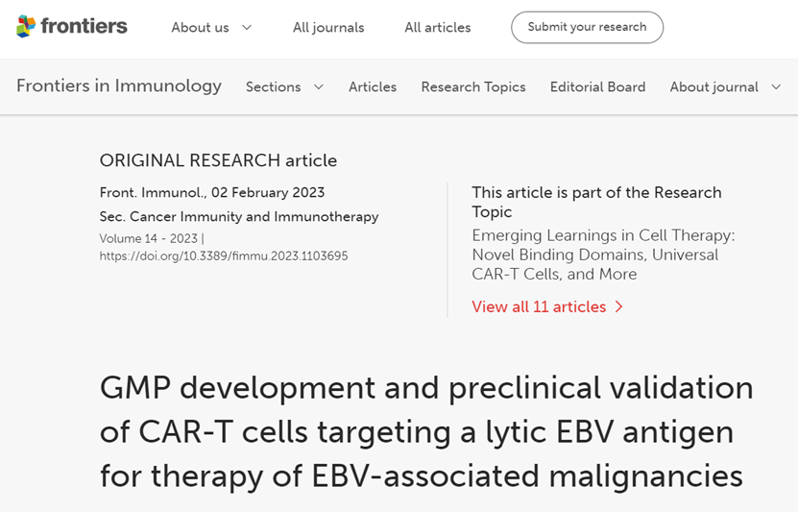This screenshot has height=512, width=798.
Task: Click About journal menu label
Action: click(714, 87)
